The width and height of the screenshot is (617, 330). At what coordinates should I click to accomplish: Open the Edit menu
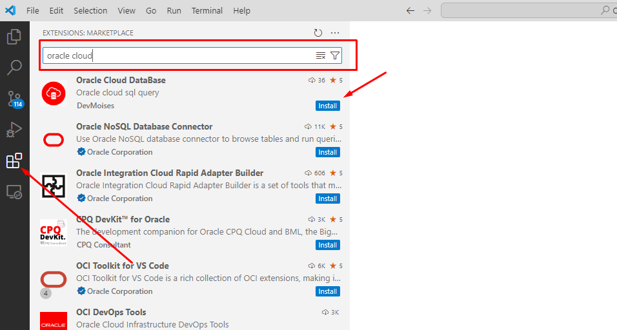(x=56, y=10)
